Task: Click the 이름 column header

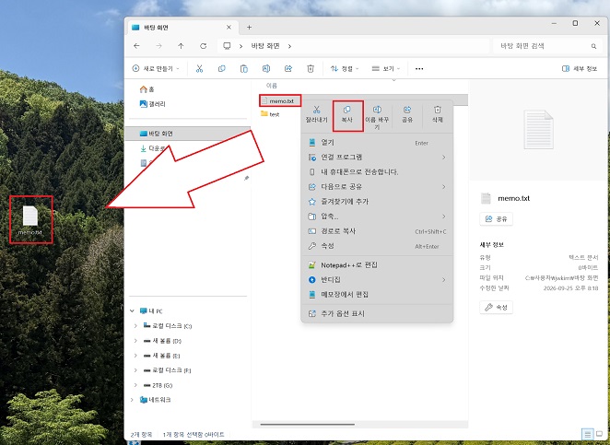Action: [272, 86]
